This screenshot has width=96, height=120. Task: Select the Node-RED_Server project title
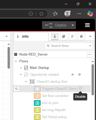click(33, 54)
